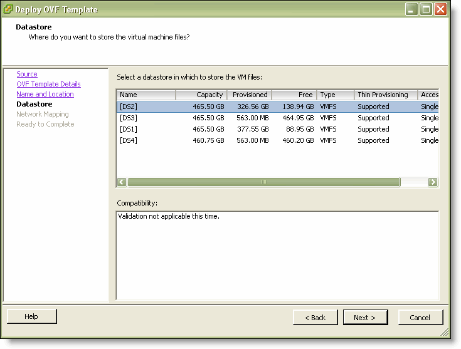Select the [DS1] datastore row
Image resolution: width=461 pixels, height=349 pixels.
(277, 129)
